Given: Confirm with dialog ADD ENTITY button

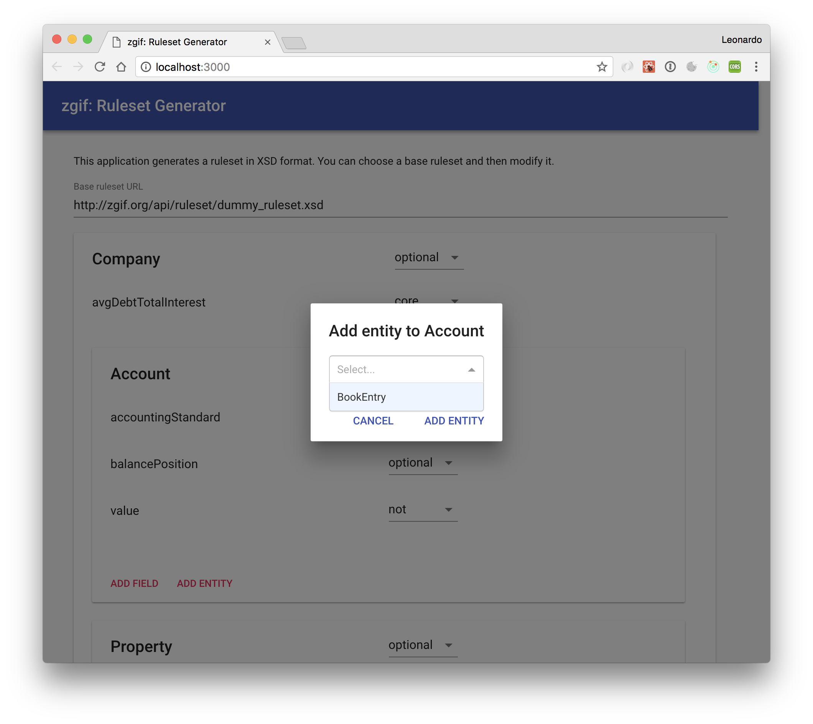Looking at the screenshot, I should pyautogui.click(x=454, y=421).
